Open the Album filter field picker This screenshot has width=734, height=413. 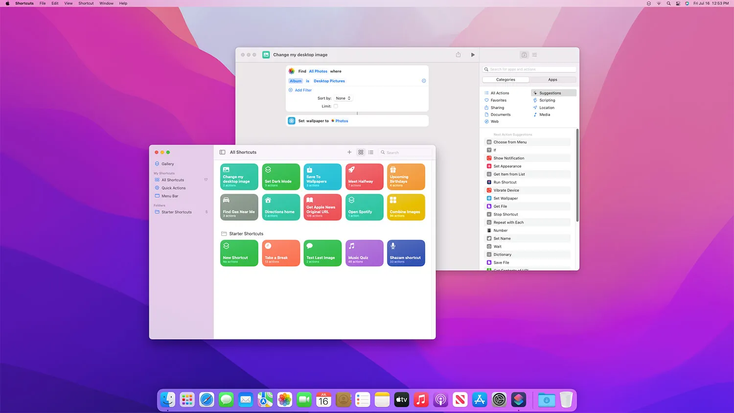tap(296, 81)
